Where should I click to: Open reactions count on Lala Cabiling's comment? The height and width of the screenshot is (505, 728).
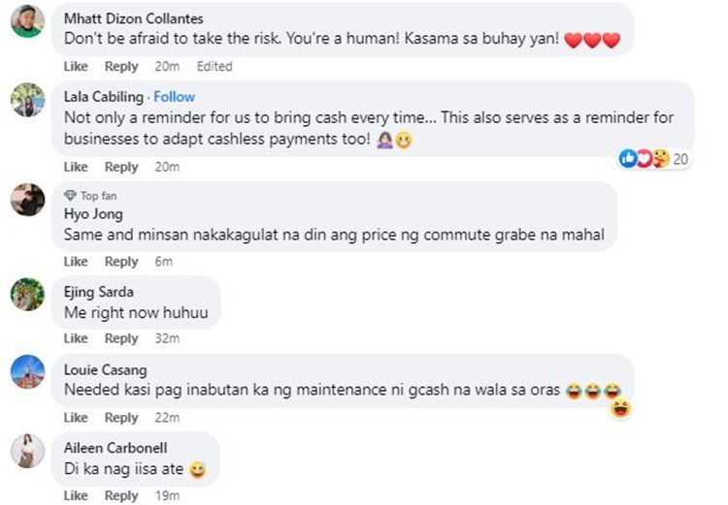tap(654, 159)
